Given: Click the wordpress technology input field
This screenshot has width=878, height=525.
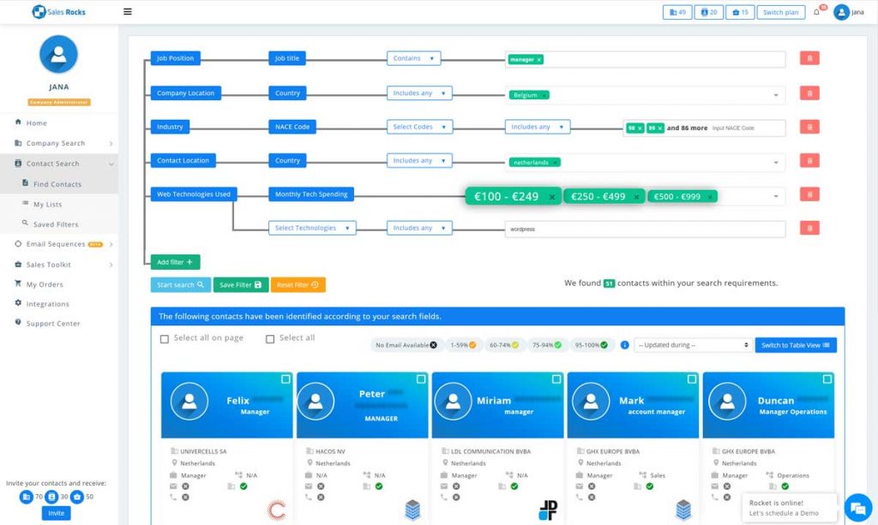Looking at the screenshot, I should 645,229.
